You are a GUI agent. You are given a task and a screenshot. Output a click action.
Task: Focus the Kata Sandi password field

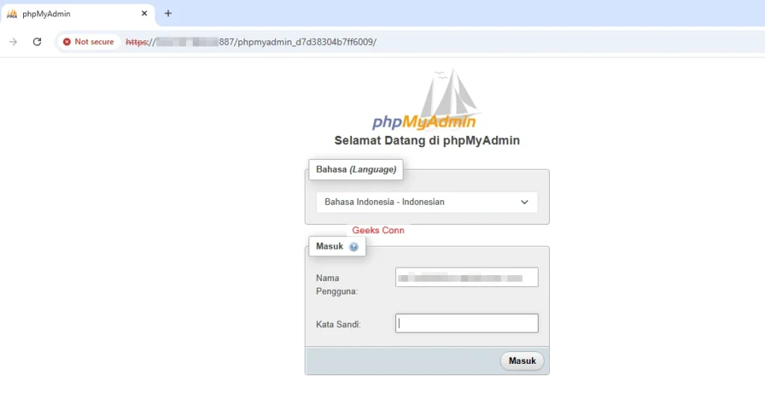point(466,323)
